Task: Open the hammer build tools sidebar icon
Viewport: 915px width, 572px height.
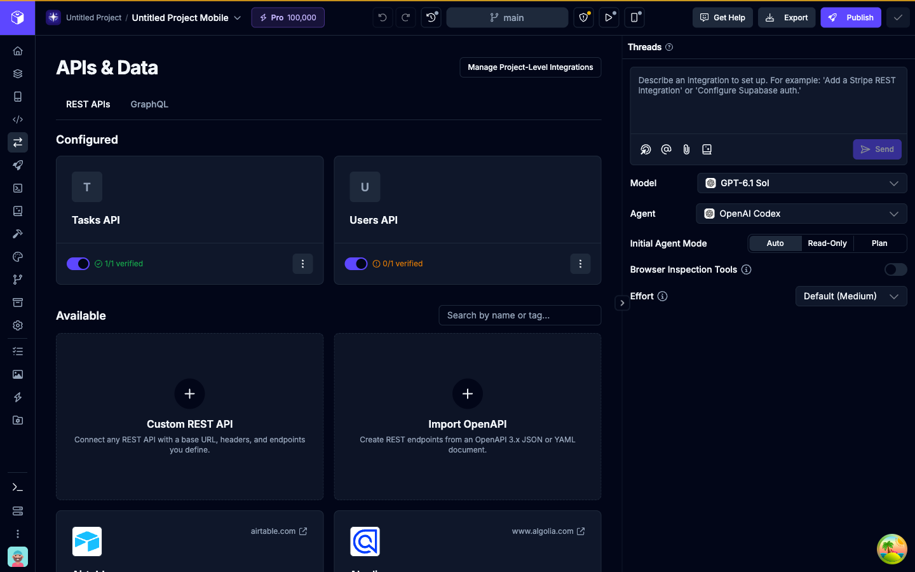Action: pos(18,234)
